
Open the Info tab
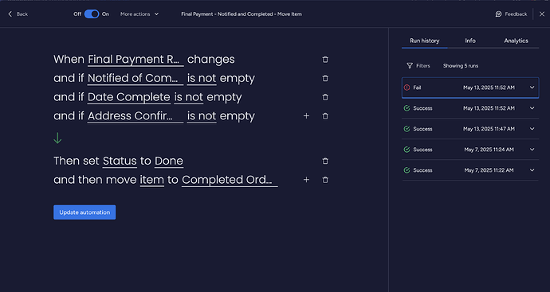470,41
